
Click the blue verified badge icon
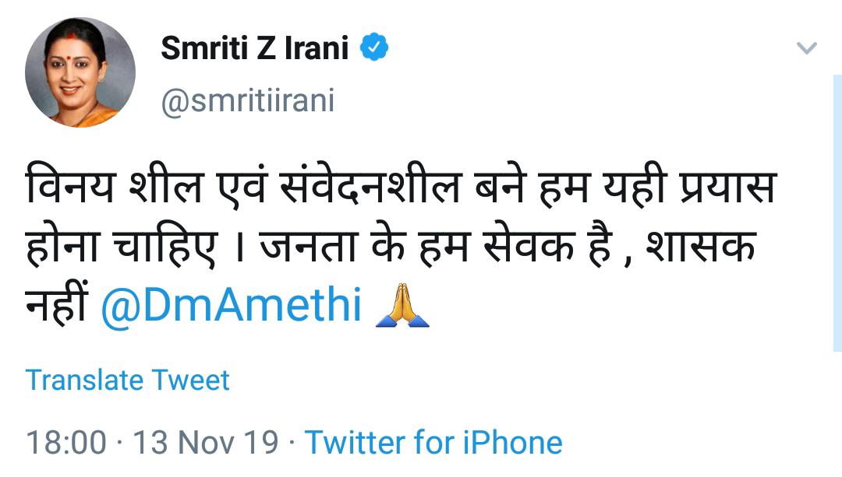374,49
